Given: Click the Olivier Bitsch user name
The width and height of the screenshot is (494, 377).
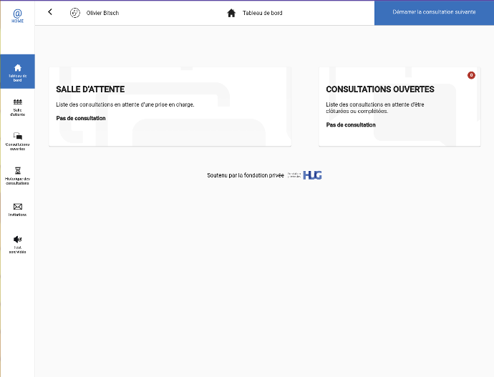Looking at the screenshot, I should pos(102,13).
